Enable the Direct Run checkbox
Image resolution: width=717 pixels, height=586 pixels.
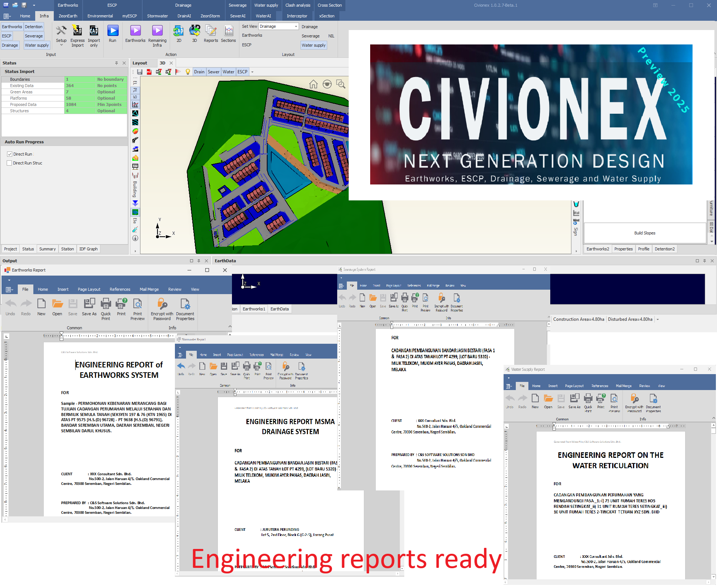[x=10, y=154]
